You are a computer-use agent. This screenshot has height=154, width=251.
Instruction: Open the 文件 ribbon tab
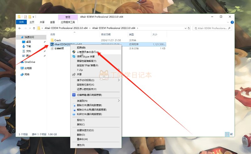tap(21, 22)
